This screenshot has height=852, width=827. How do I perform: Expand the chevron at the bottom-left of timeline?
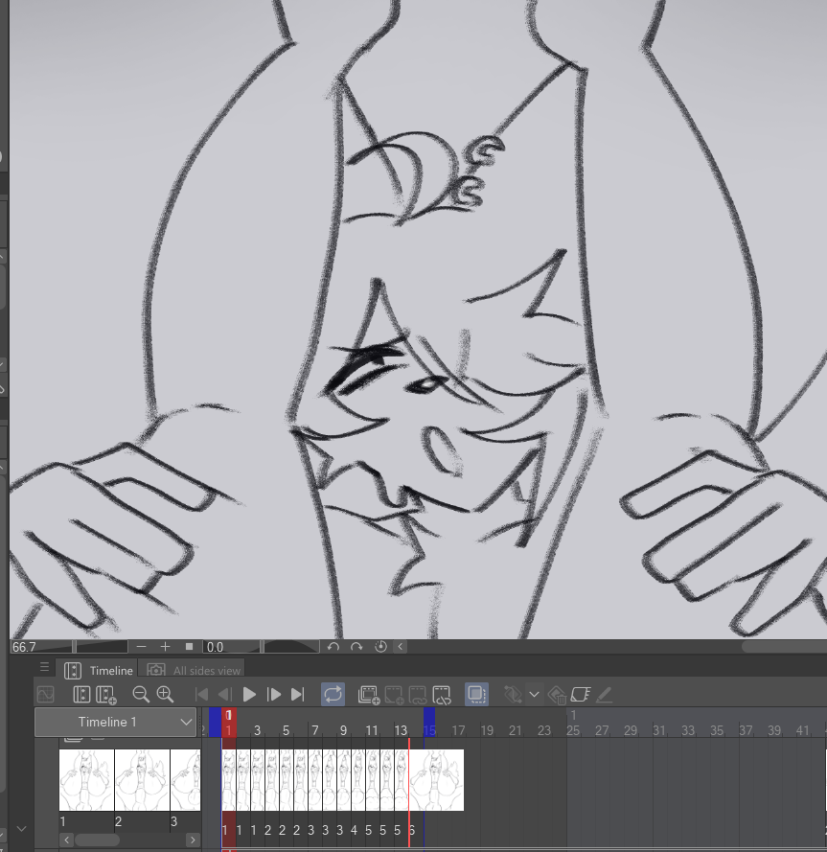pos(21,829)
